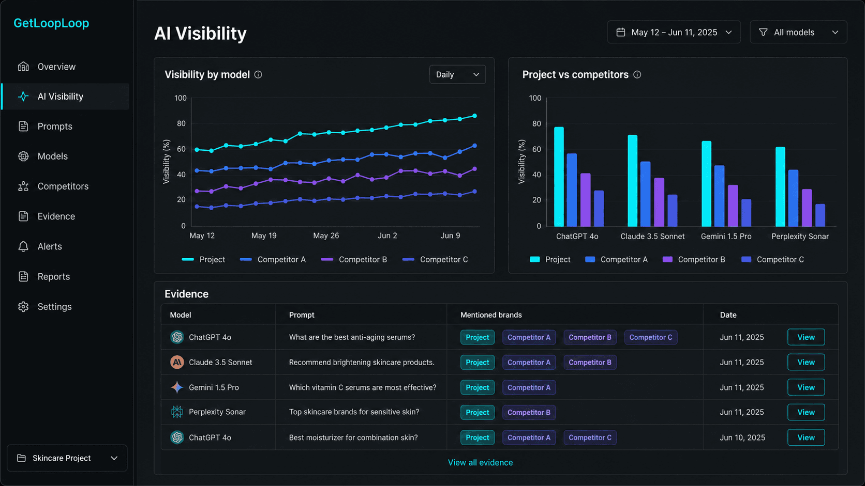
Task: Click Perplexity Sonar Competitor C bar
Action: pos(820,215)
